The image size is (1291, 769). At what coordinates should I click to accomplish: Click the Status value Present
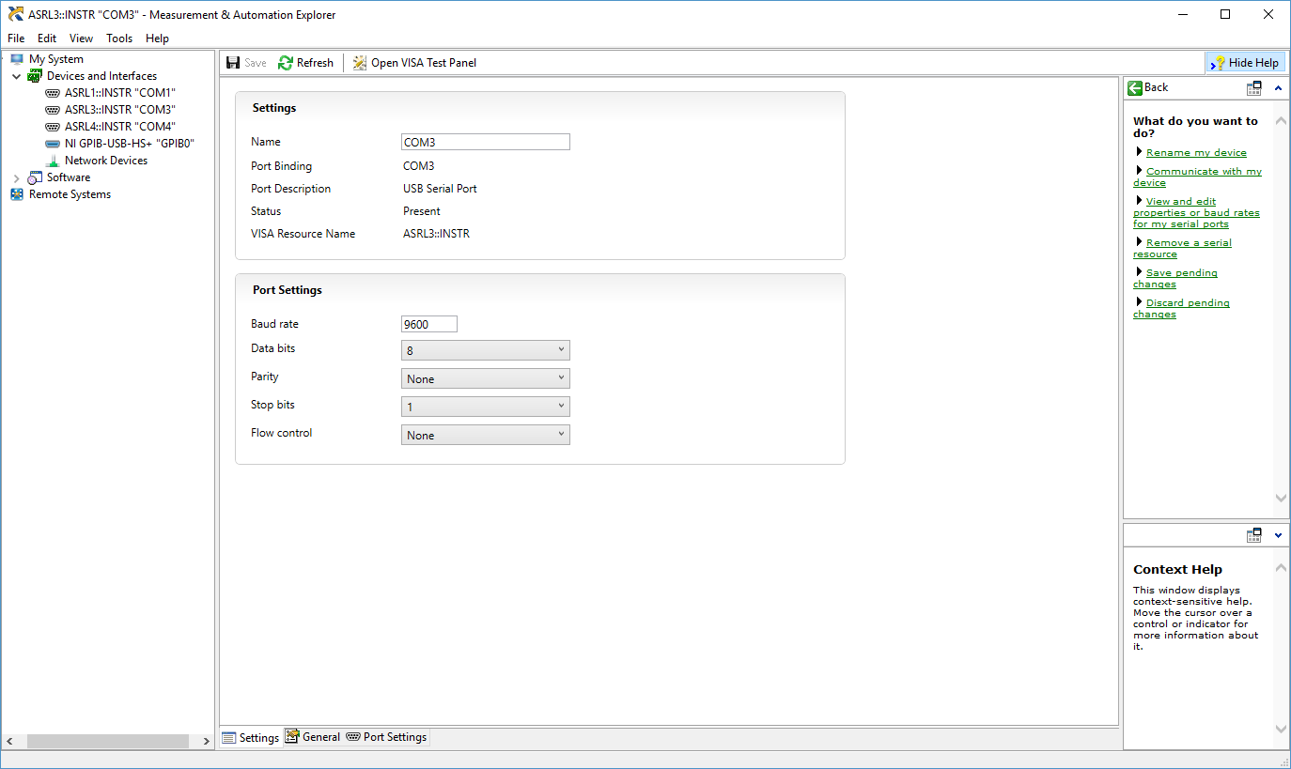pos(422,211)
